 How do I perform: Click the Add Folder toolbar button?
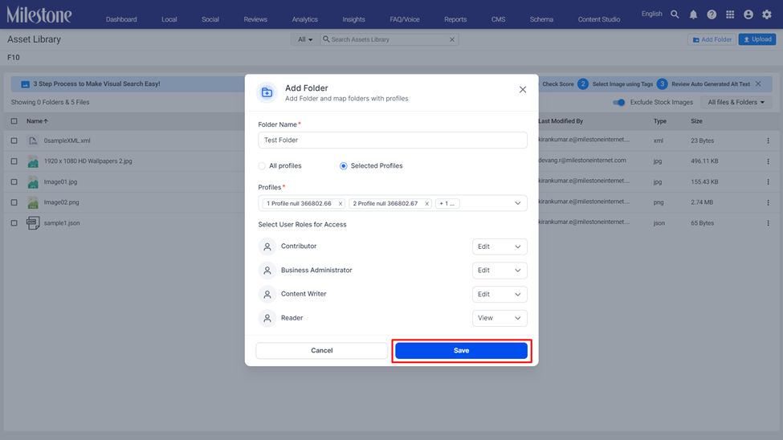(712, 39)
